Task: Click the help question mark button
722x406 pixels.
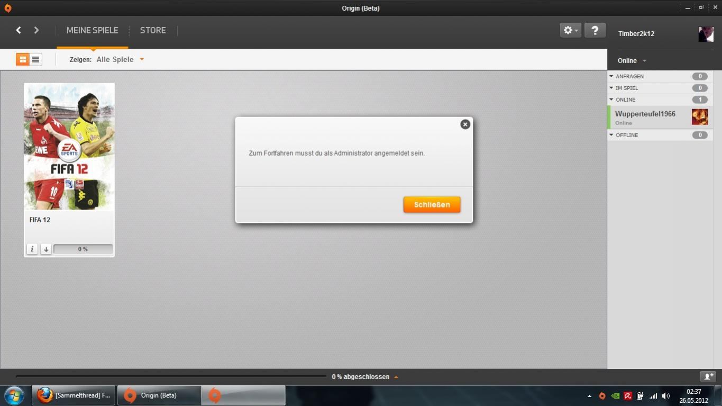Action: tap(595, 30)
